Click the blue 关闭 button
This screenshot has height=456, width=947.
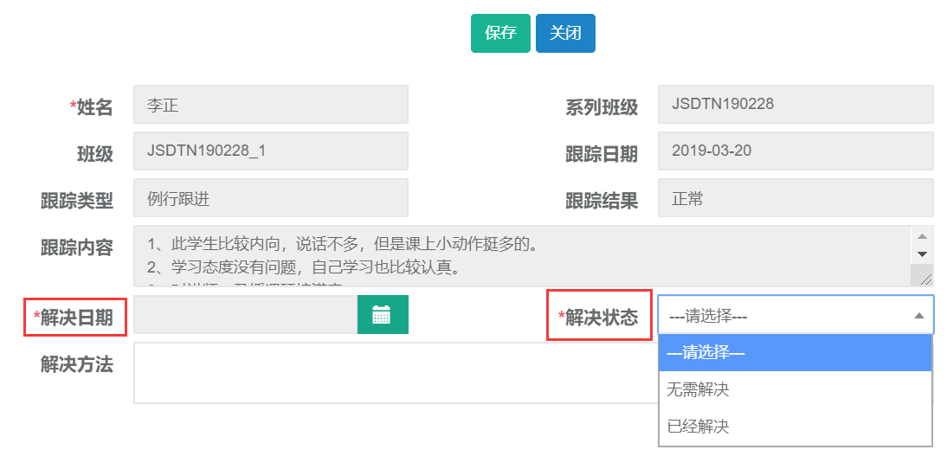565,33
